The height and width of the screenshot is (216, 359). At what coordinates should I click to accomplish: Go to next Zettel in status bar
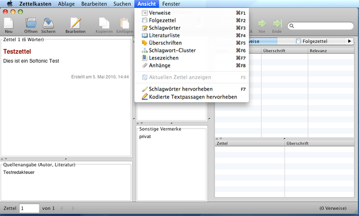coord(73,208)
